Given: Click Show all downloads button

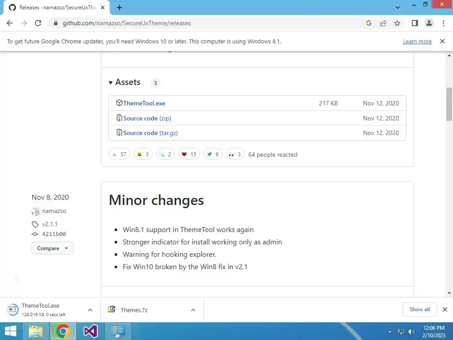Looking at the screenshot, I should pos(419,309).
